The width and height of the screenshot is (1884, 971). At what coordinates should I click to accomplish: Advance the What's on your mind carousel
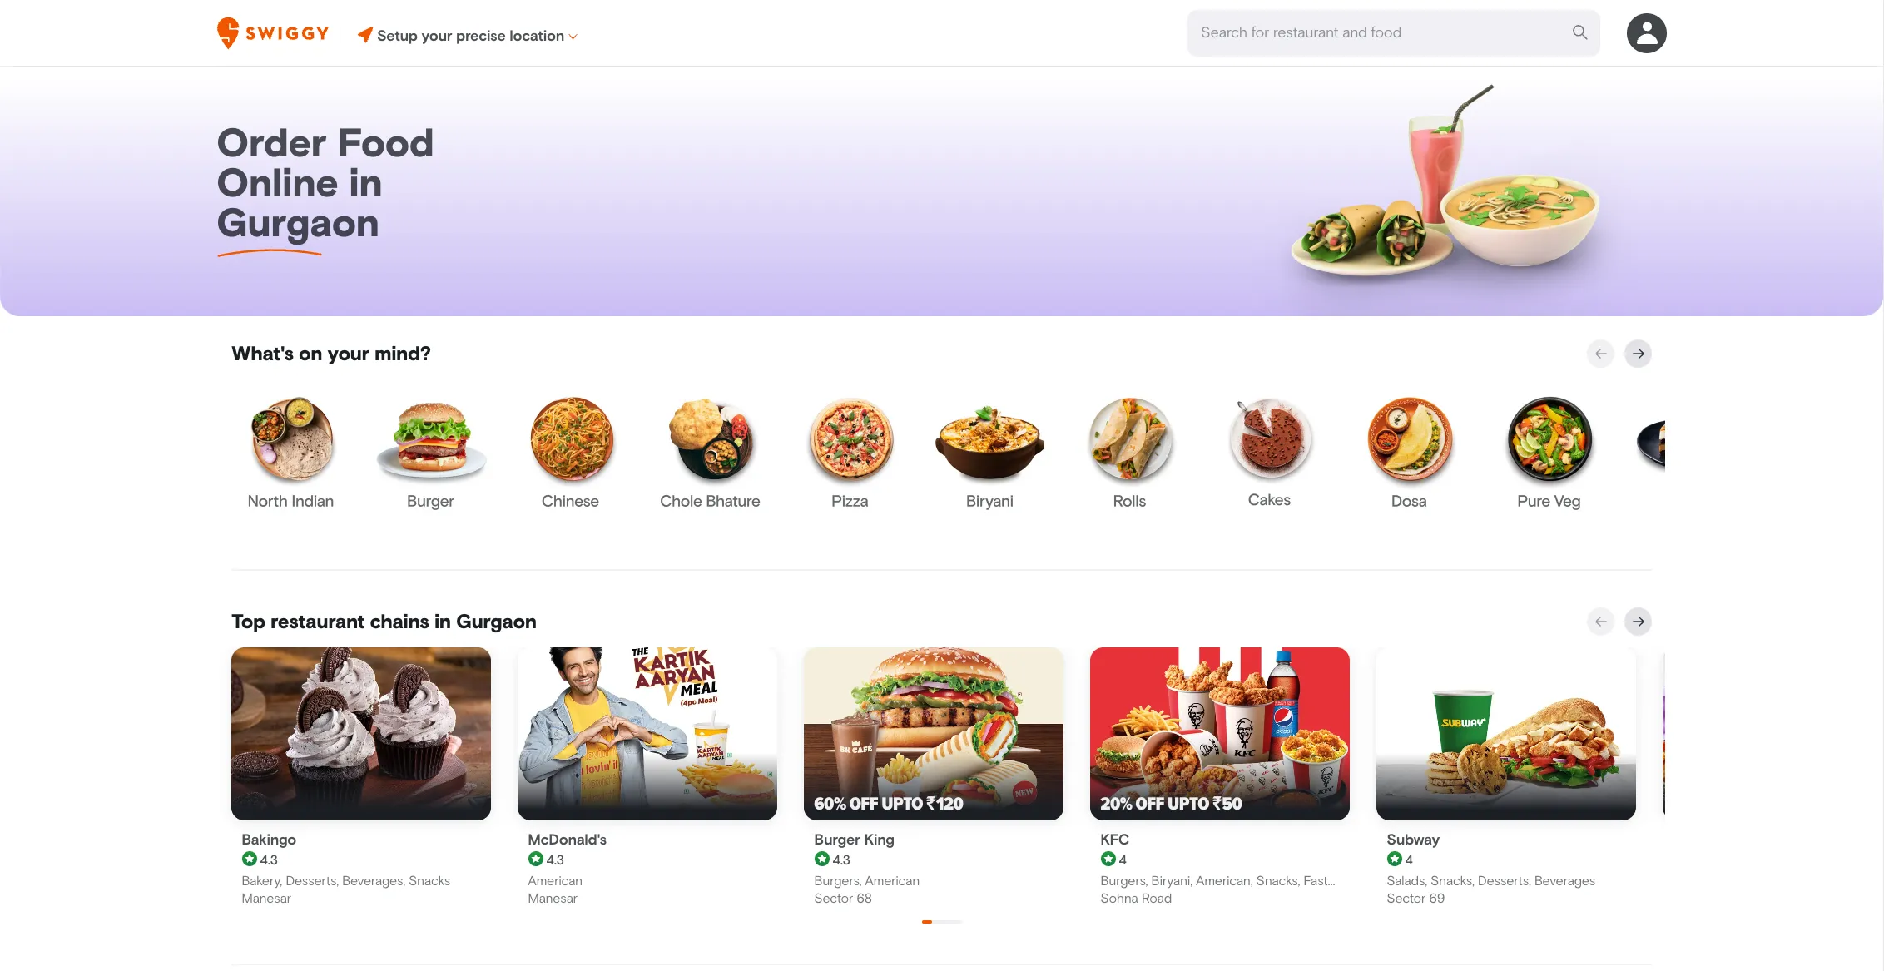point(1638,354)
